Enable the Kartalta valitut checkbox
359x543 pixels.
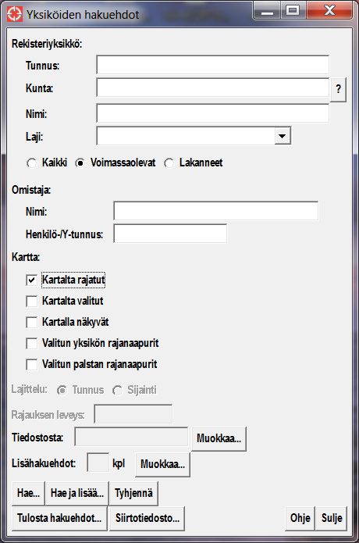coord(31,302)
